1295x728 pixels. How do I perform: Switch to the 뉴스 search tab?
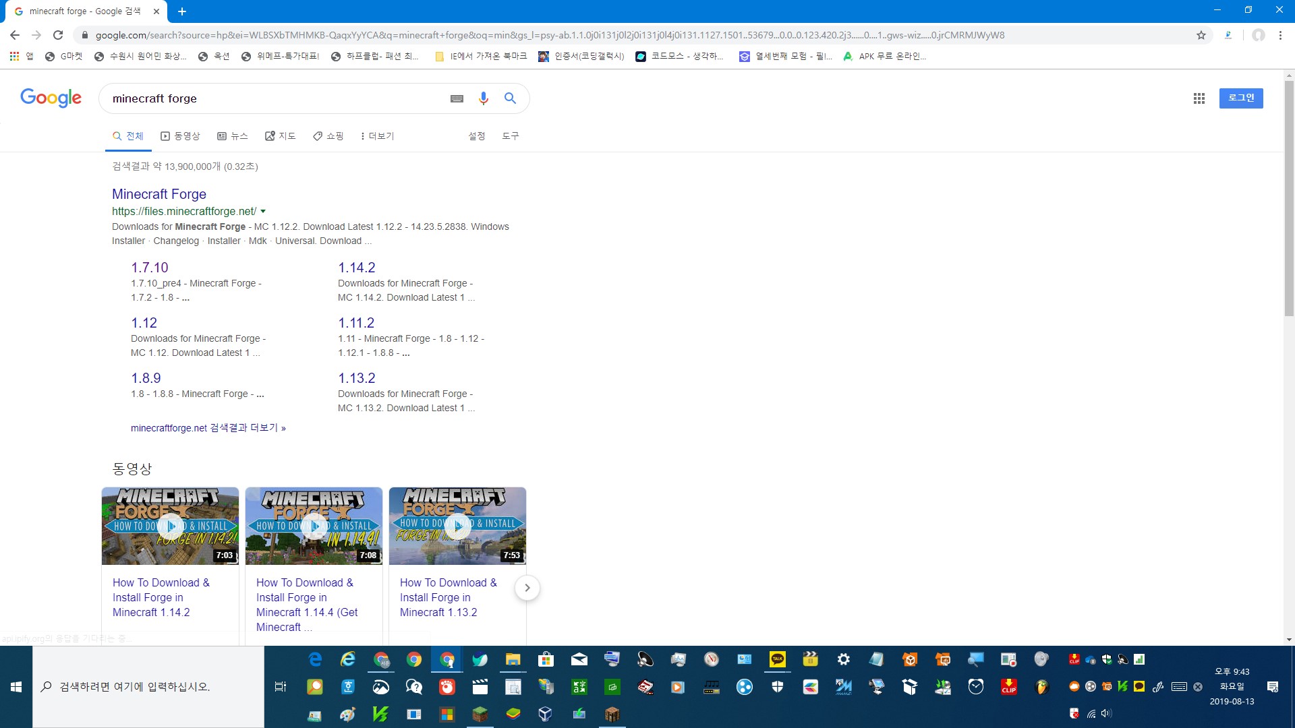233,136
